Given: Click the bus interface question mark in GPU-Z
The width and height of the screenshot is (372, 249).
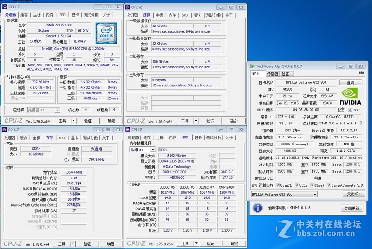Looking at the screenshot, I should [x=361, y=124].
